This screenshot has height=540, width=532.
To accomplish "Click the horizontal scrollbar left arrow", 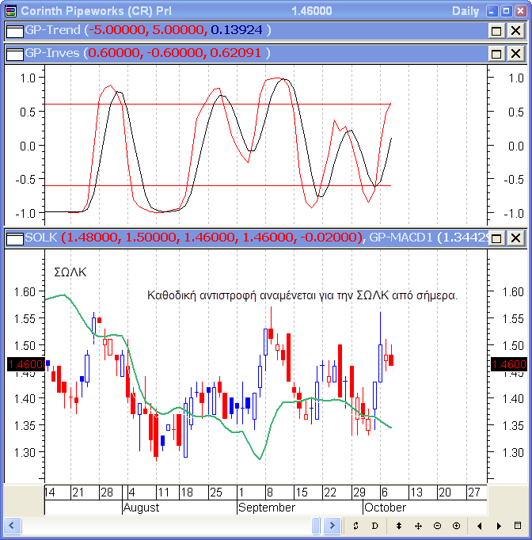I will point(11,526).
